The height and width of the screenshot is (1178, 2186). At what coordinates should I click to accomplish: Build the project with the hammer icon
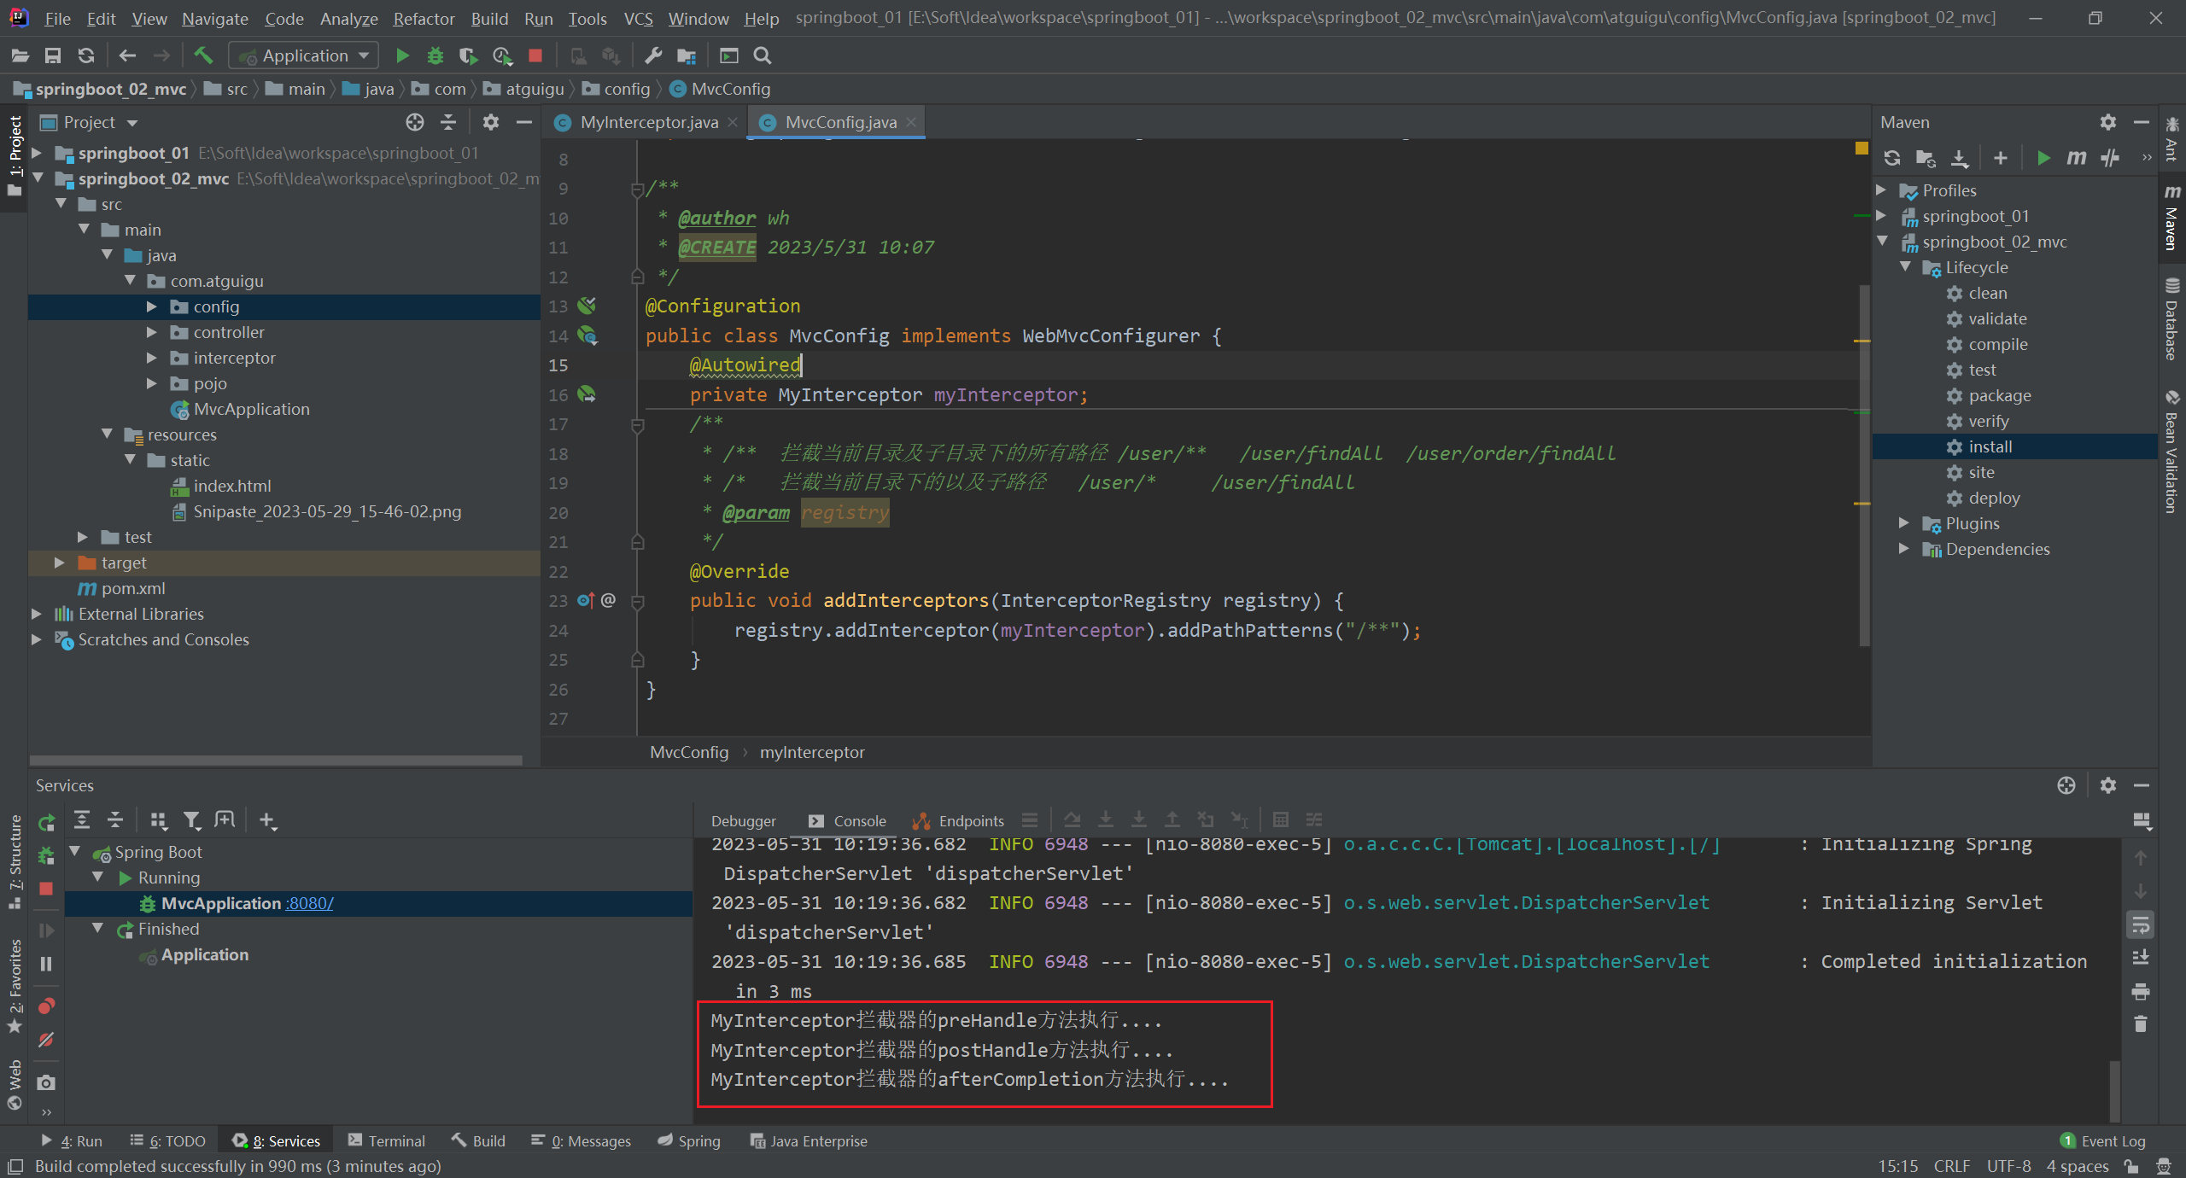[203, 55]
